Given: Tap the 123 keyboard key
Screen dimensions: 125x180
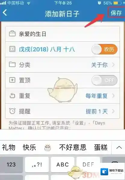Looking at the screenshot, I should 11,165.
